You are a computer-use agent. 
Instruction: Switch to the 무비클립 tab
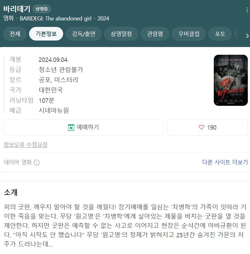click(189, 34)
